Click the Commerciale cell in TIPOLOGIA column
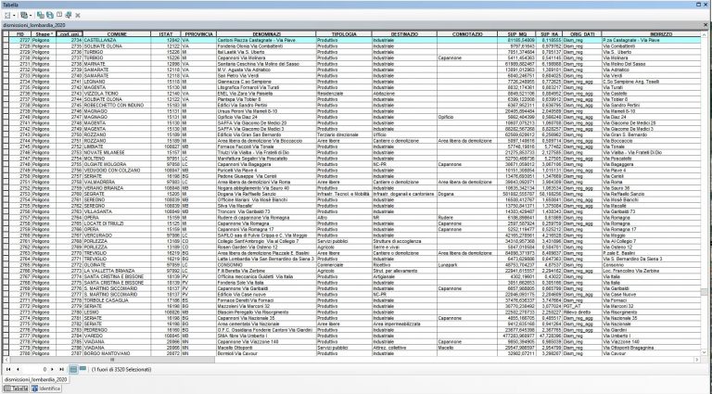Viewport: 712px width, 394px height. tap(344, 264)
